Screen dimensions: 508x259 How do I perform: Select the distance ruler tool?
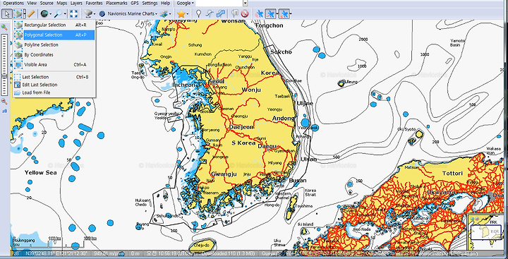[31, 13]
